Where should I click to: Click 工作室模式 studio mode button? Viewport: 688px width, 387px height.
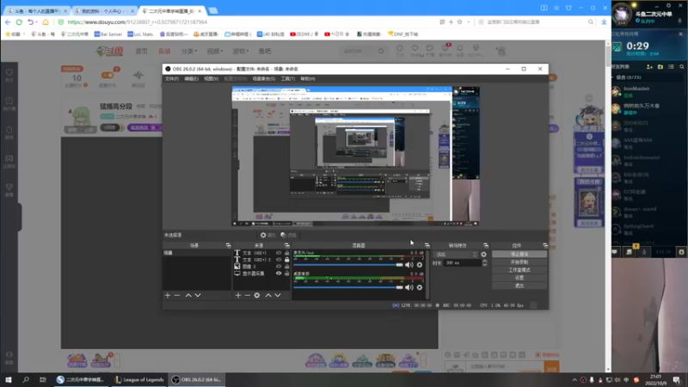click(x=519, y=270)
